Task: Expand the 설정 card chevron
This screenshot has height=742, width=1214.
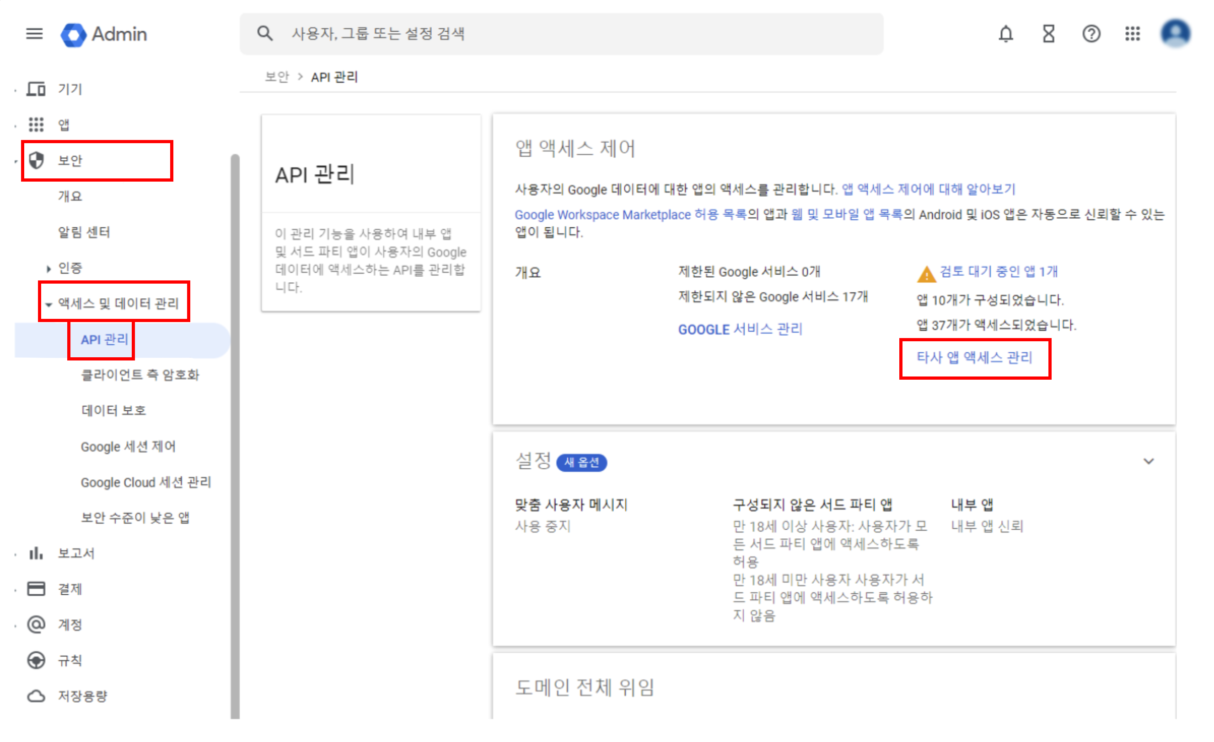Action: (x=1148, y=461)
